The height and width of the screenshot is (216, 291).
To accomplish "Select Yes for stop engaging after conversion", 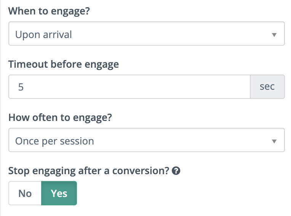I will [x=59, y=193].
